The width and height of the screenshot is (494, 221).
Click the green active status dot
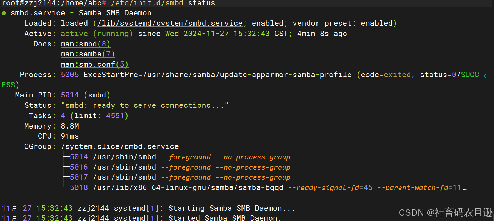pos(4,13)
